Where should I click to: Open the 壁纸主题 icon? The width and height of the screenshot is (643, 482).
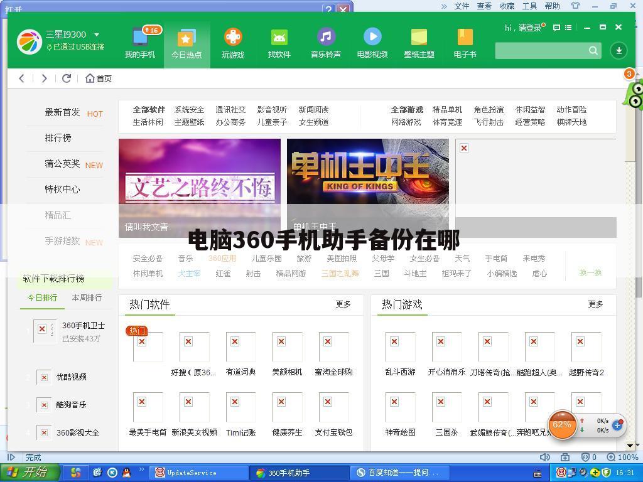(419, 37)
